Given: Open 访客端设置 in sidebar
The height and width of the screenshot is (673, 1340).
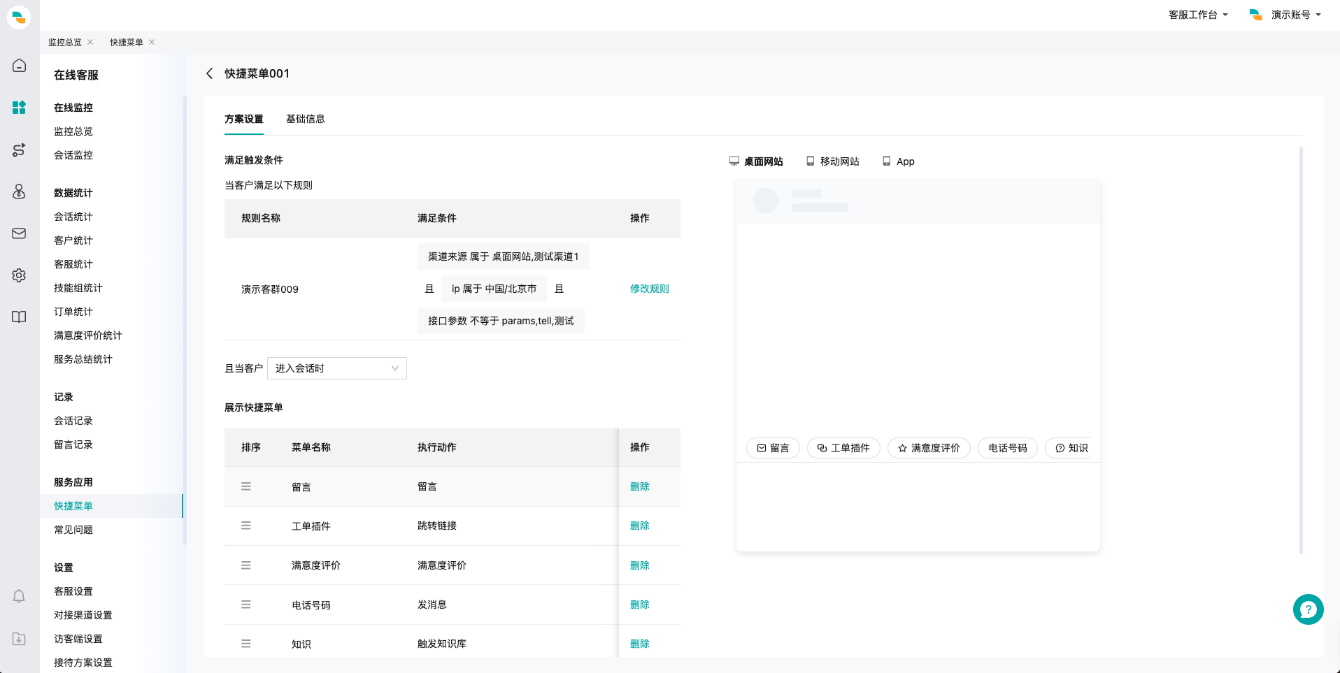Looking at the screenshot, I should tap(78, 639).
